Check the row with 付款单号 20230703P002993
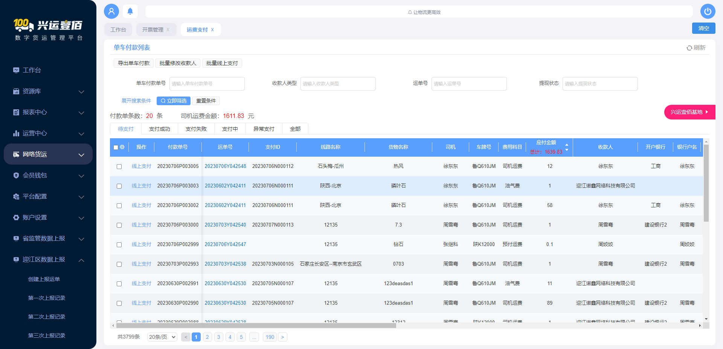Viewport: 723px width, 349px height. [x=119, y=264]
